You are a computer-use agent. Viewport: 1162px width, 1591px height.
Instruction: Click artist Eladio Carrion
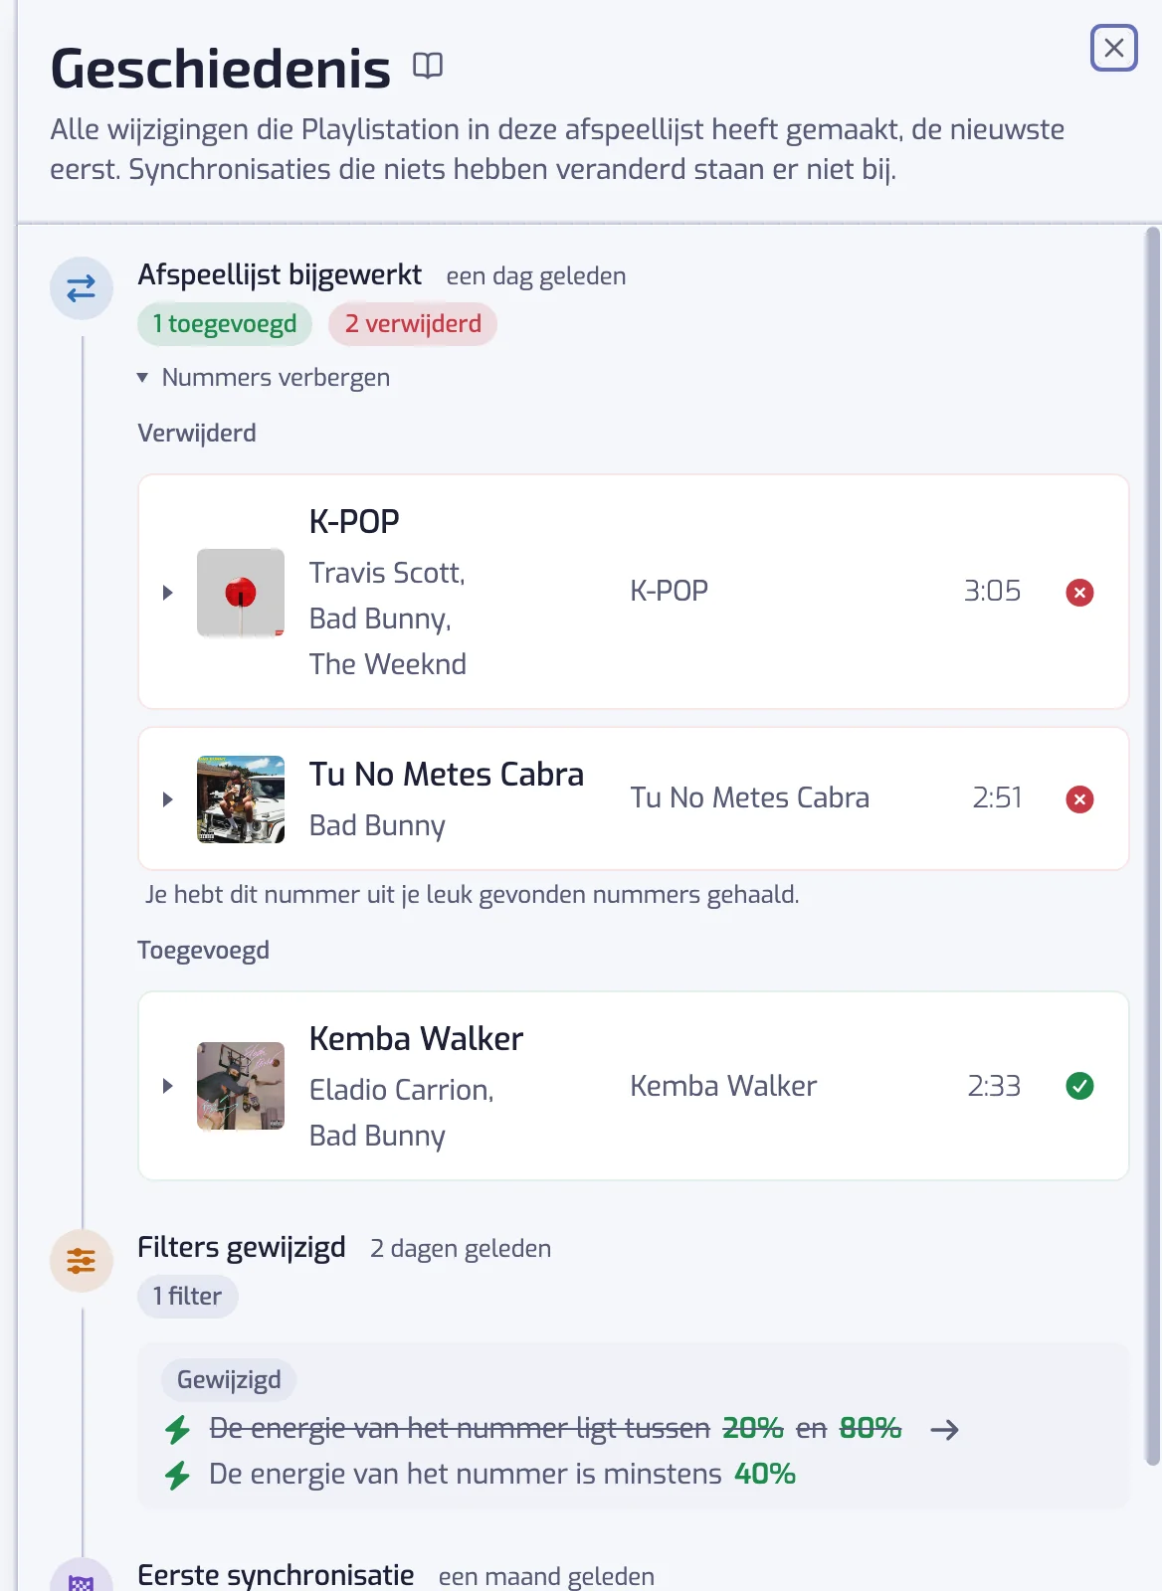click(401, 1090)
